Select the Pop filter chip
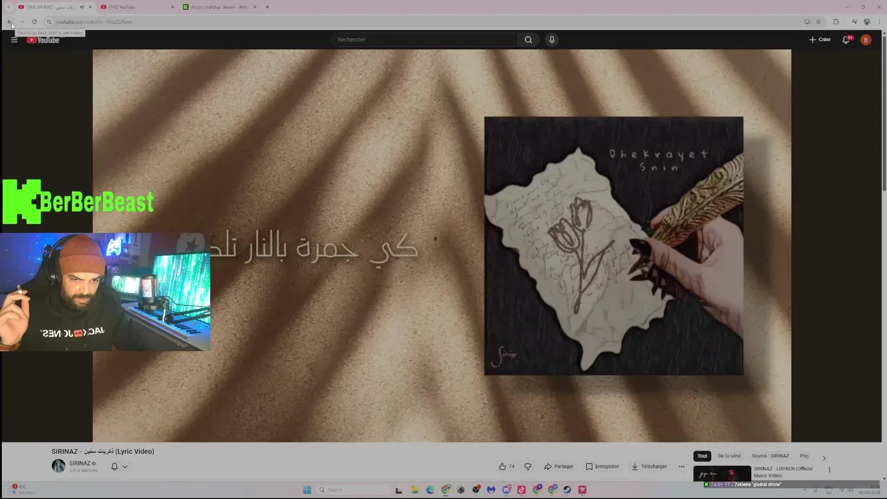Image resolution: width=887 pixels, height=499 pixels. click(x=804, y=456)
